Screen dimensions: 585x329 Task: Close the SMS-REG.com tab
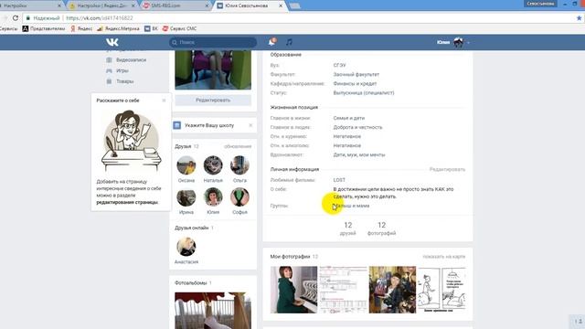(207, 5)
